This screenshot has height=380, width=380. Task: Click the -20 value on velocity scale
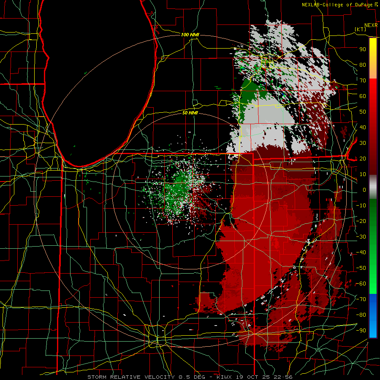(361, 221)
